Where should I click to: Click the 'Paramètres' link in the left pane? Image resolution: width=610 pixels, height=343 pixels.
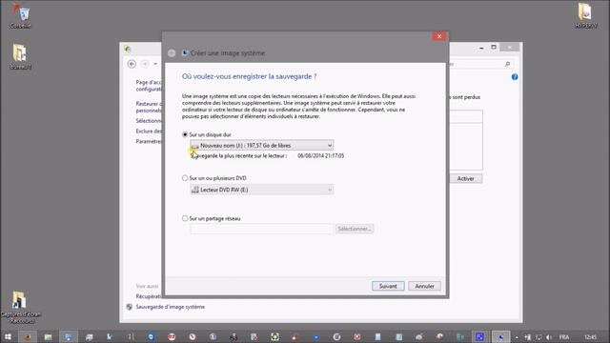(149, 141)
